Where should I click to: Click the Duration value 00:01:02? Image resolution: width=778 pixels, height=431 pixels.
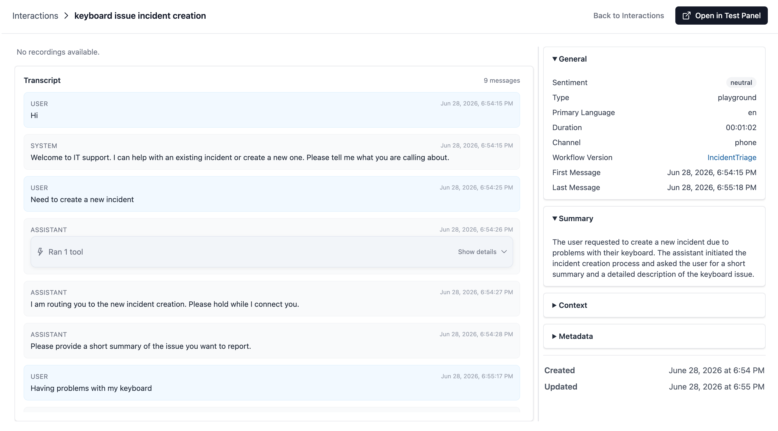coord(741,128)
